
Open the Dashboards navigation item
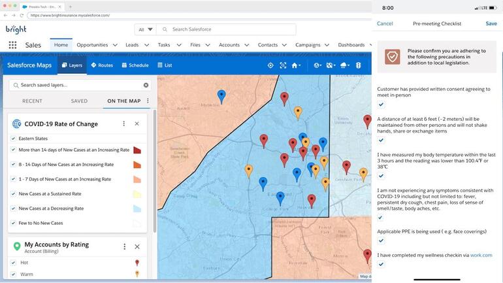[x=351, y=45]
